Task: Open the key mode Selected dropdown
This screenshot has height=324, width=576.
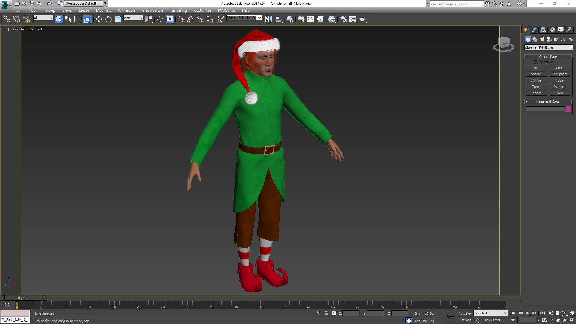Action: click(x=490, y=313)
